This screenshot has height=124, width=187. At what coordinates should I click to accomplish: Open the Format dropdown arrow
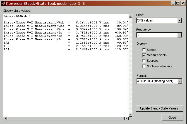180,81
